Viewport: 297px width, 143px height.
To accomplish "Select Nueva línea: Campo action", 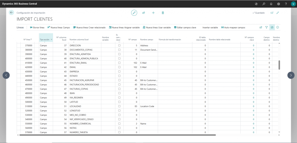I will tap(59, 27).
